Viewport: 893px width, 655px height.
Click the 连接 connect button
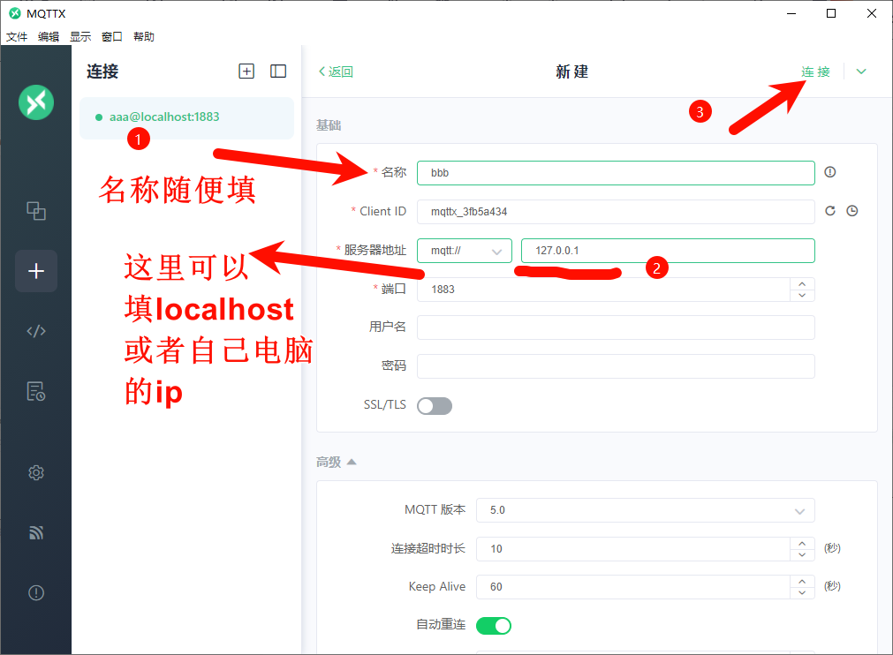(x=815, y=72)
